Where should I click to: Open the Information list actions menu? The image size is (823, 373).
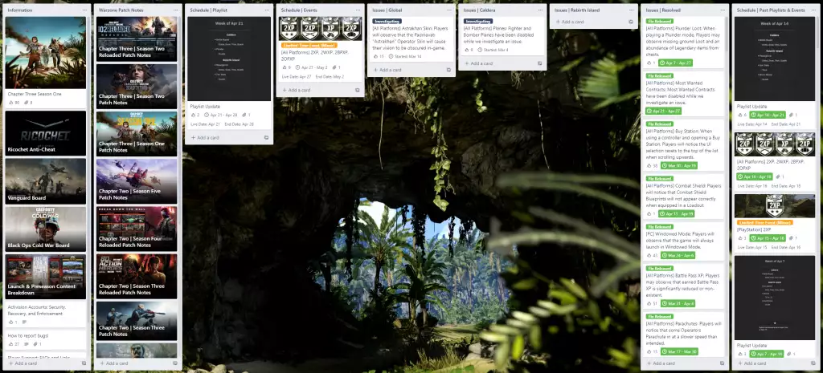click(x=84, y=10)
